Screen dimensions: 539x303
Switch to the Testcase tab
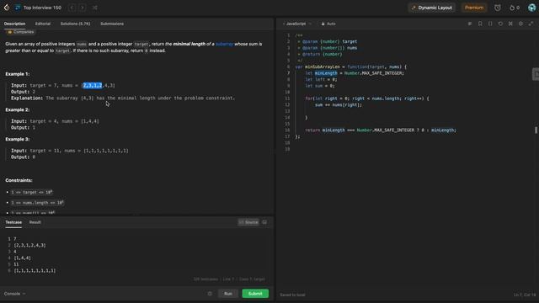coord(13,222)
